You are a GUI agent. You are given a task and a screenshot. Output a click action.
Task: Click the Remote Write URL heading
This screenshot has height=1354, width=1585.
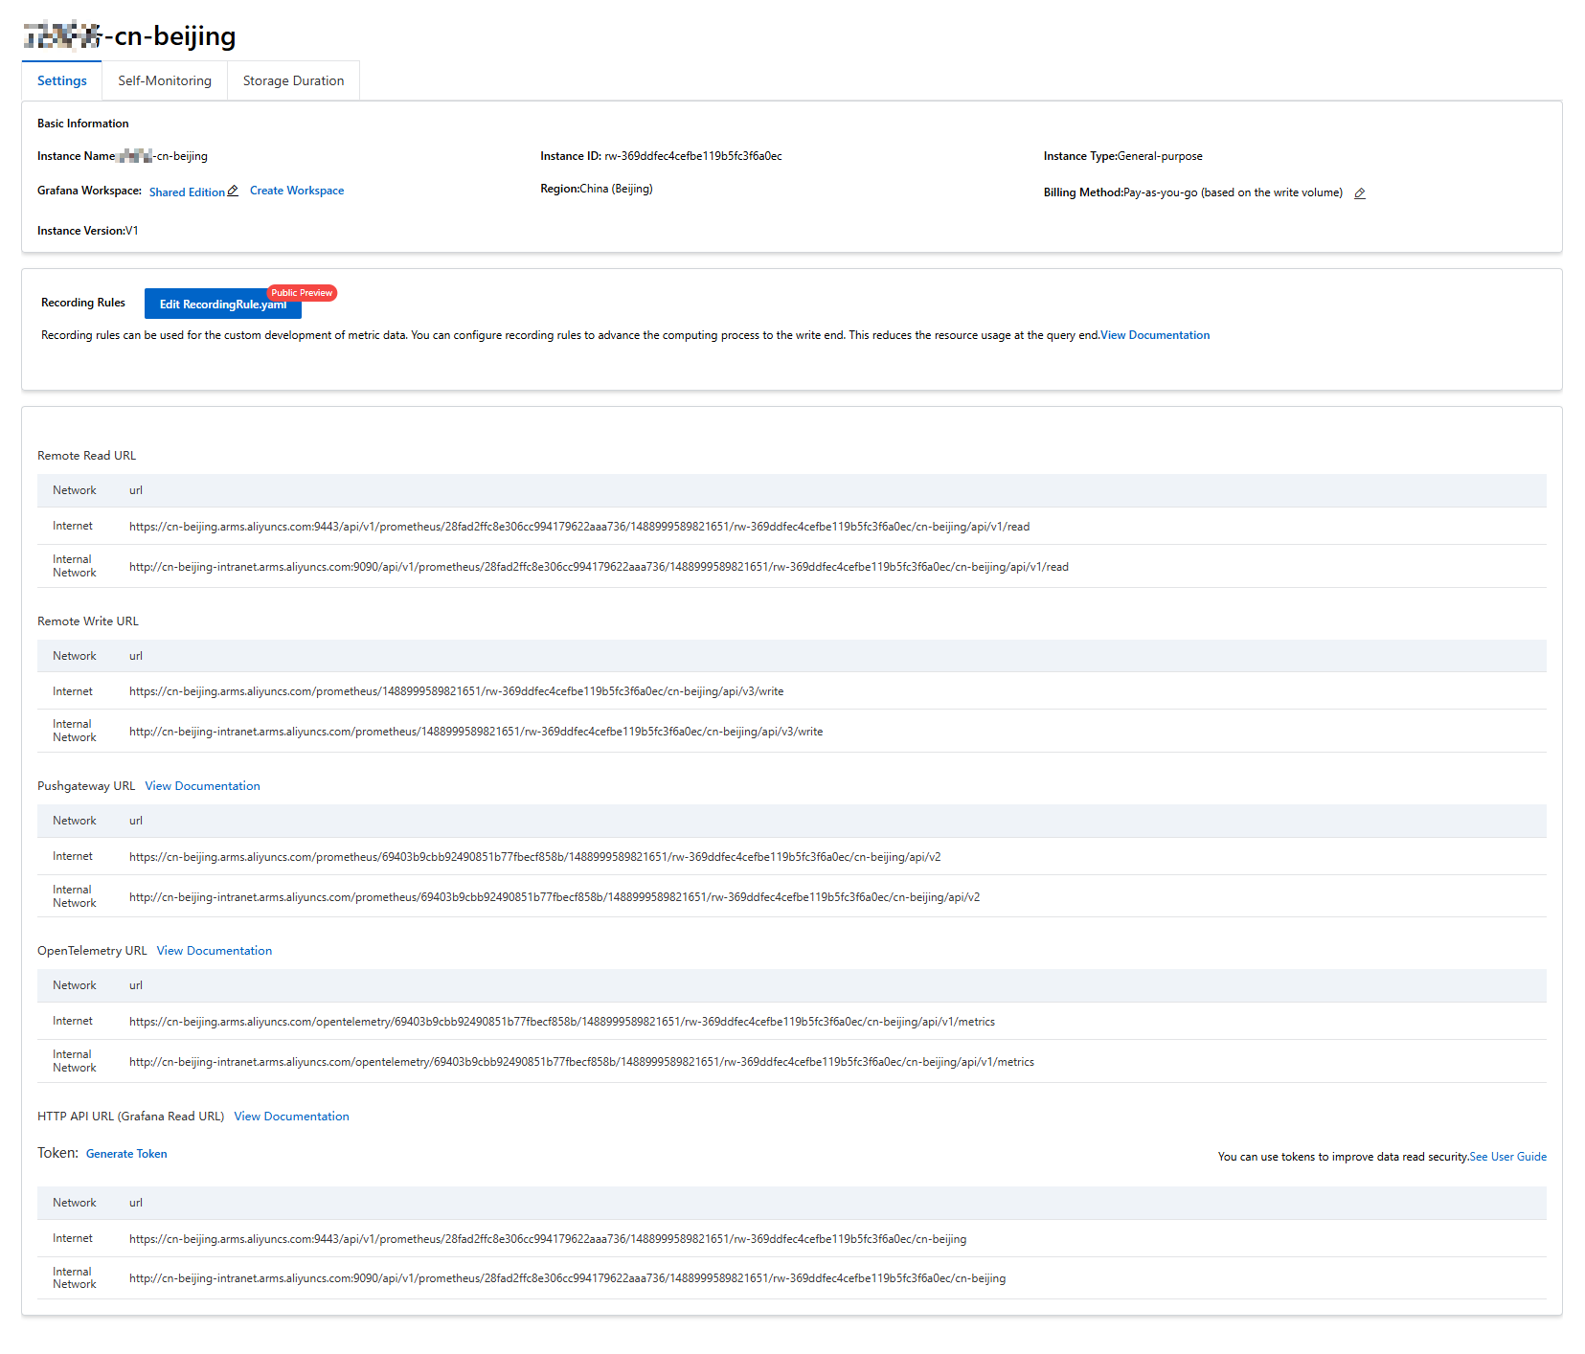[x=88, y=621]
